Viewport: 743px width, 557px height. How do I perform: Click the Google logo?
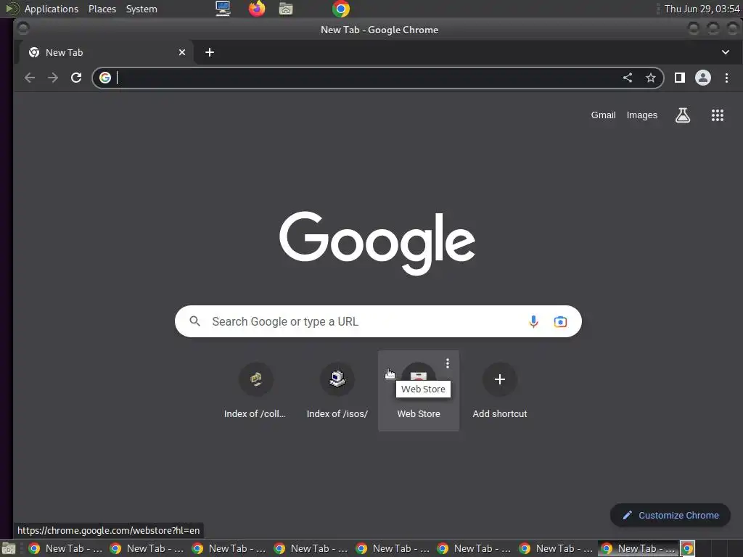pos(377,243)
